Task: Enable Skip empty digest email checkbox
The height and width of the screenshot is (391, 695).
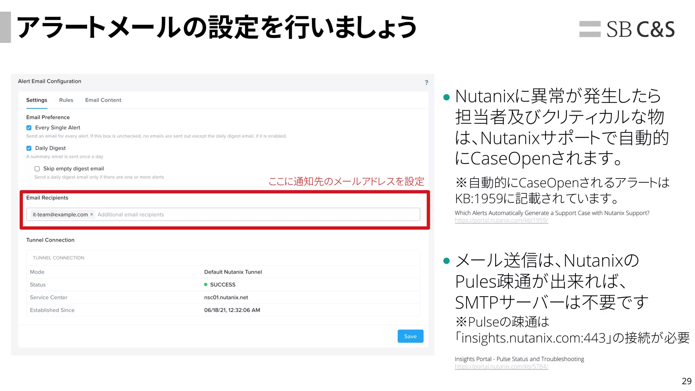Action: coord(37,169)
